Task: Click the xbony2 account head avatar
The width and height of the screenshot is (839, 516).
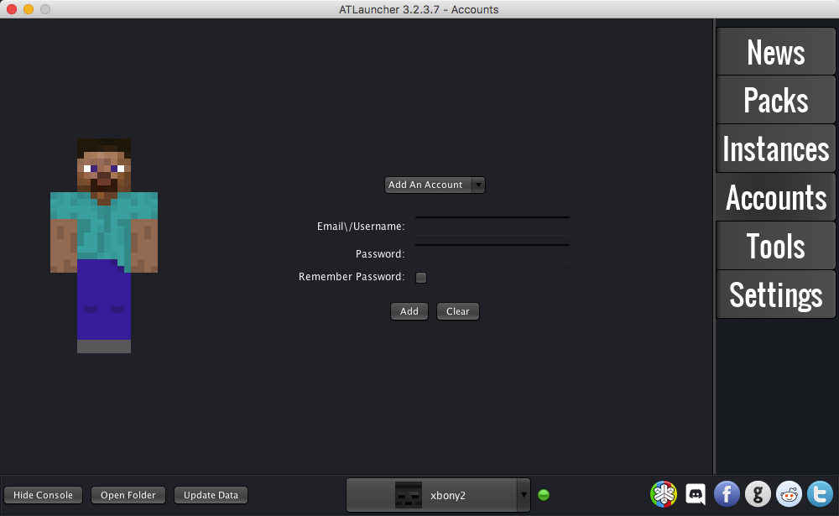Action: tap(409, 494)
